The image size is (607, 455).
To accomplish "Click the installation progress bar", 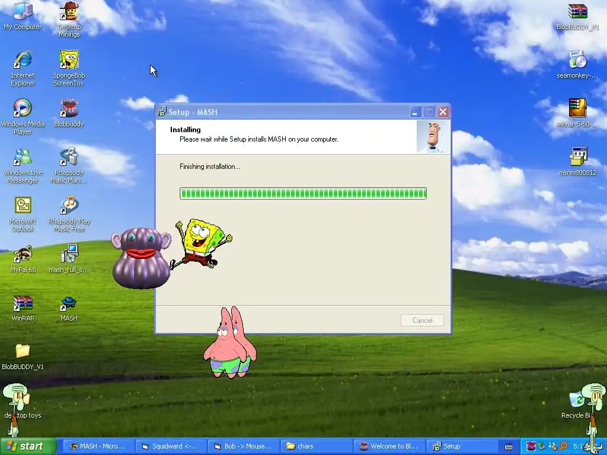I will (x=303, y=194).
